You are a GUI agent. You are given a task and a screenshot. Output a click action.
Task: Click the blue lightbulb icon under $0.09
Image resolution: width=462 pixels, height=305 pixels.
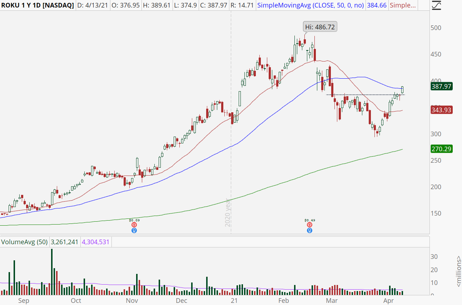(x=134, y=231)
